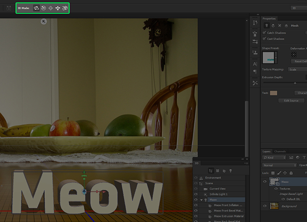Toggle Textures visibility on Meow layer
Screen dimensions: 307x222
click(276, 188)
